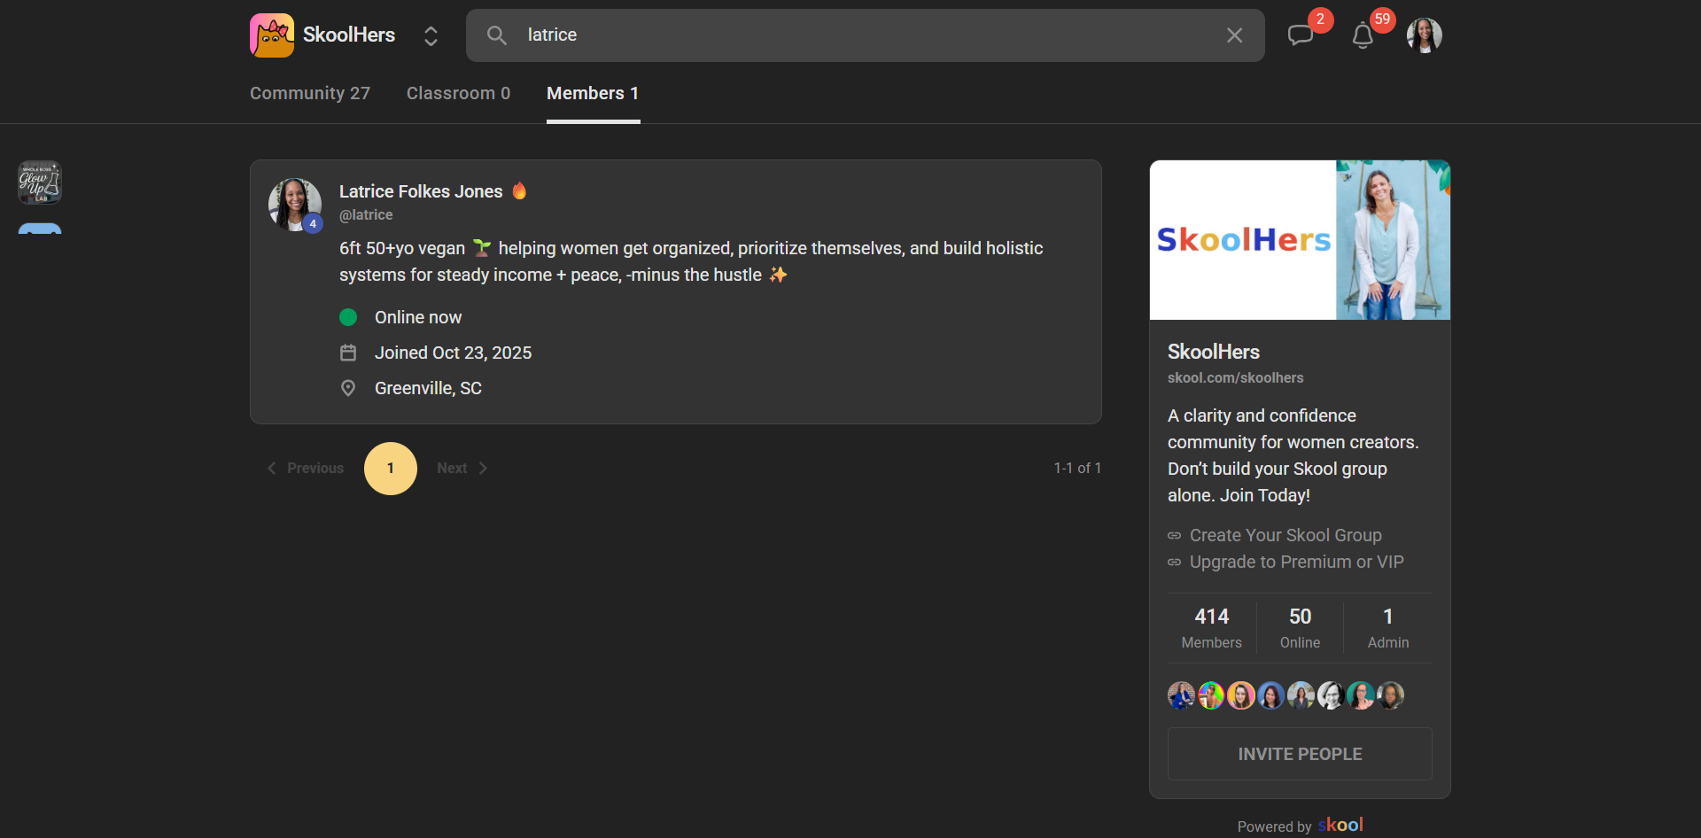Viewport: 1701px width, 838px height.
Task: Open the notifications bell
Action: (1363, 35)
